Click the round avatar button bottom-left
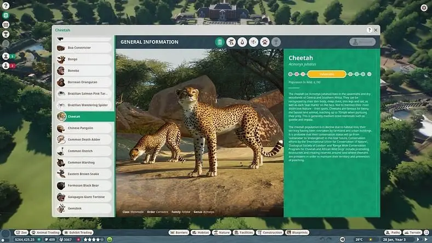Screen dimensions: 432x243 point(5,235)
